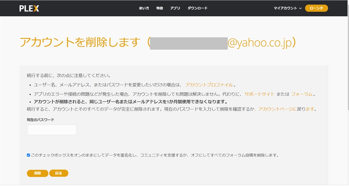The image size is (349, 186).
Task: Click the page's vertical scrollbar
Action: [x=348, y=55]
